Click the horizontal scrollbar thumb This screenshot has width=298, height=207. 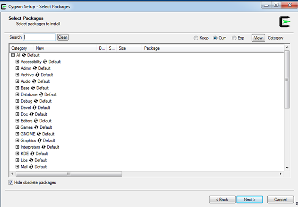[69, 174]
